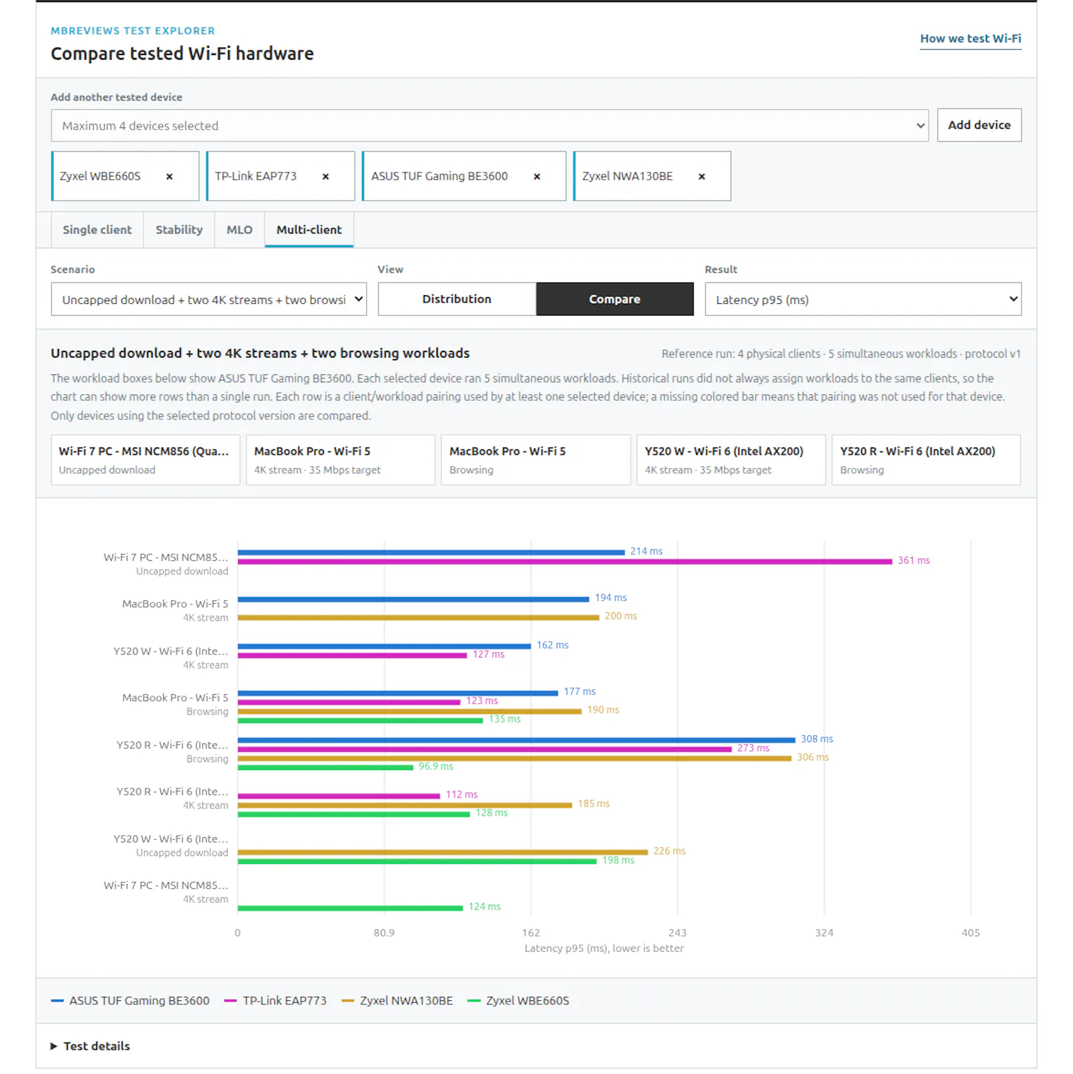Open the How we test Wi-Fi link

coord(970,39)
